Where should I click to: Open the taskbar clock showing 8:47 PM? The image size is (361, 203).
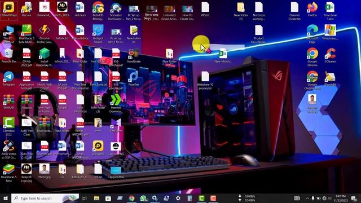point(341,198)
